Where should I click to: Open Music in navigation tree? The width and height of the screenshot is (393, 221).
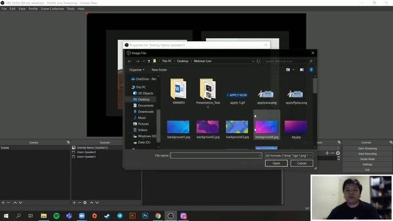(139, 118)
